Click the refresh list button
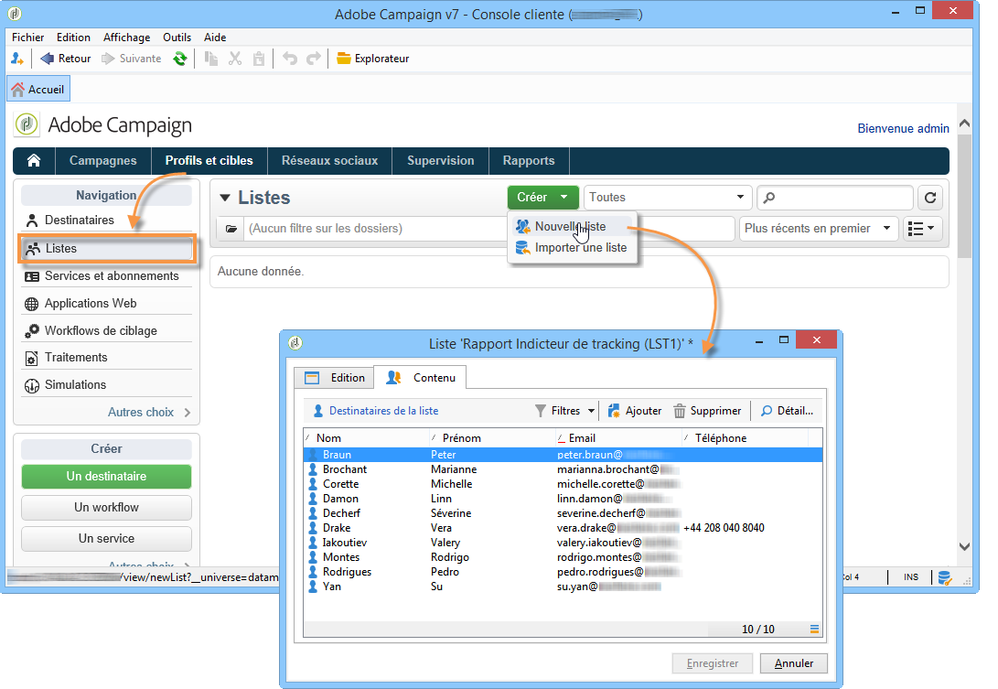This screenshot has width=998, height=689. (x=930, y=198)
